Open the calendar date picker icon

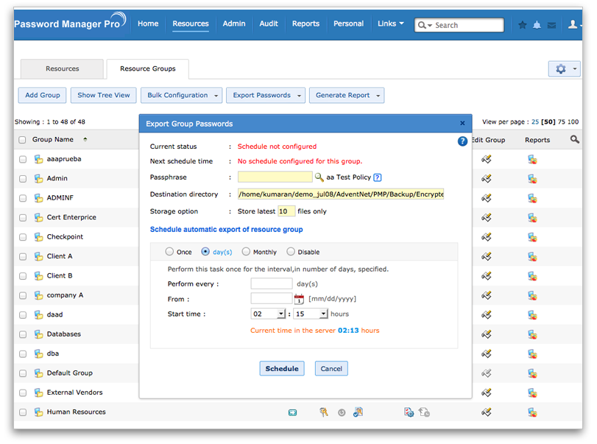click(300, 299)
